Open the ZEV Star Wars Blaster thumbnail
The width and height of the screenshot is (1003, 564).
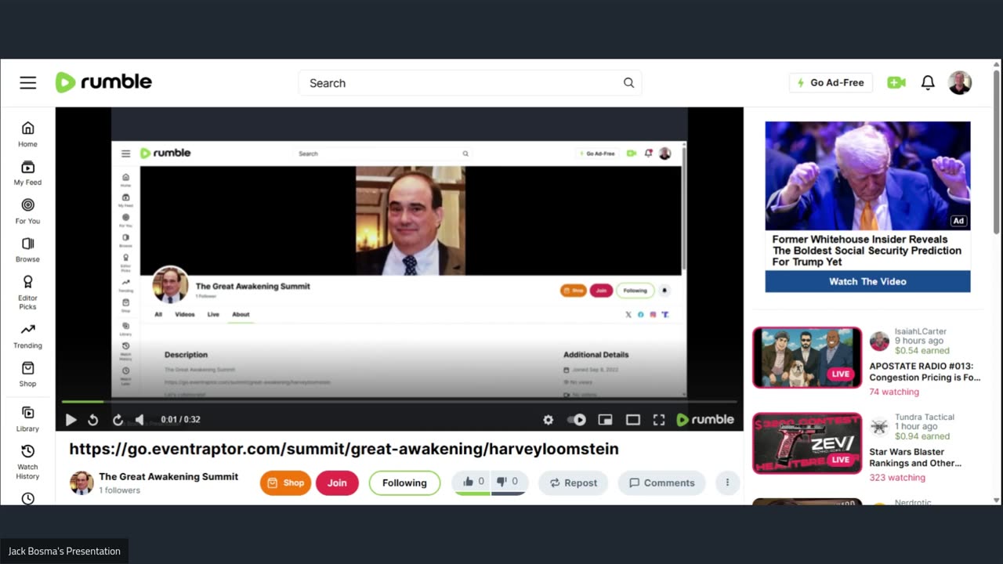pyautogui.click(x=807, y=443)
